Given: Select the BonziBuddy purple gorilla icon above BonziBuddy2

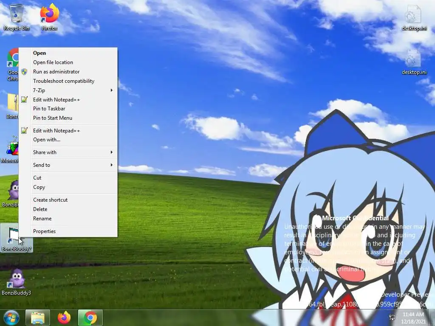Looking at the screenshot, I should click(11, 194).
